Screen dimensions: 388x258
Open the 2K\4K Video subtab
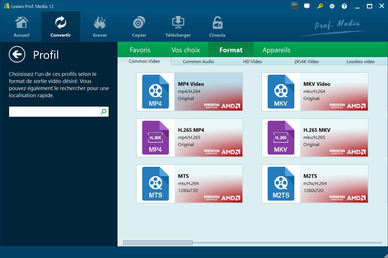306,61
